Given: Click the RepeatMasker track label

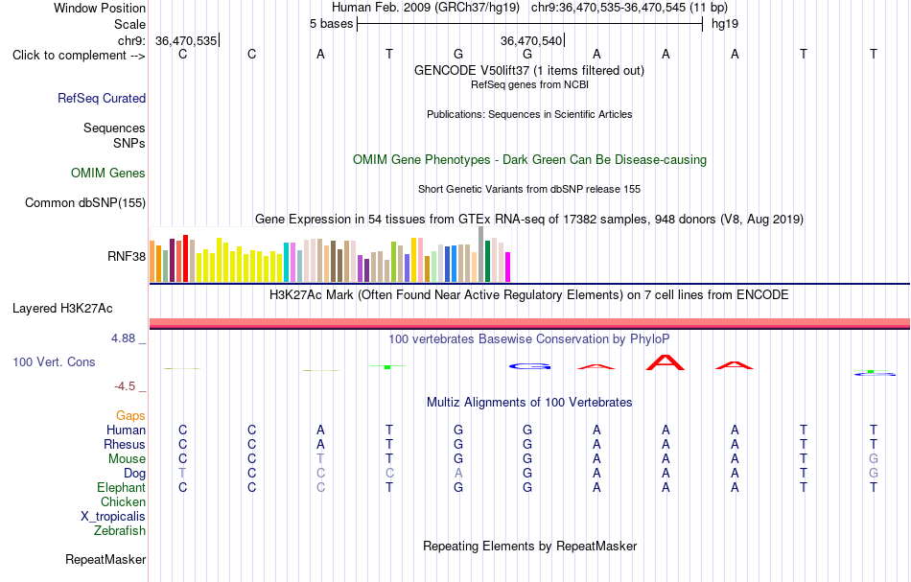Looking at the screenshot, I should click(x=105, y=559).
